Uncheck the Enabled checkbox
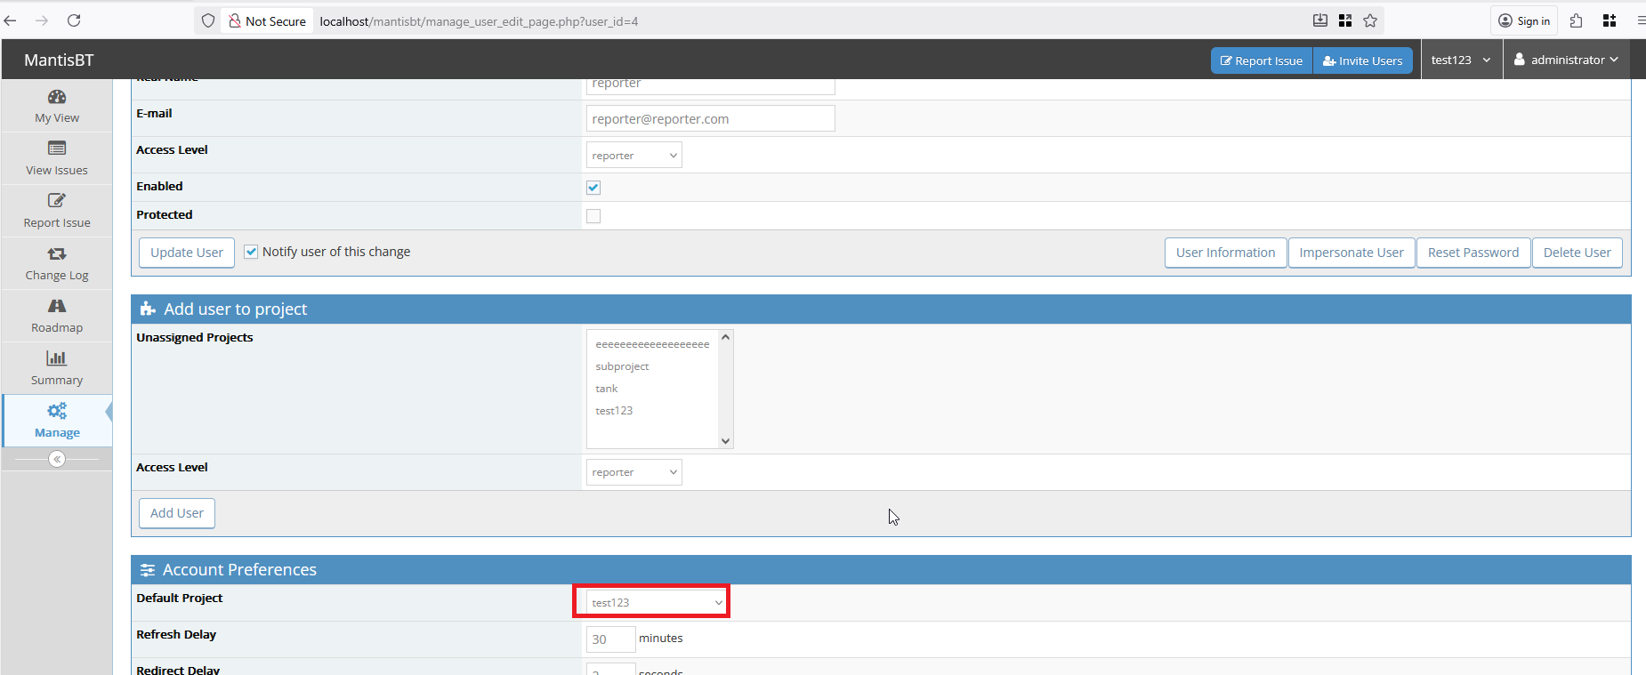This screenshot has width=1646, height=675. [593, 188]
